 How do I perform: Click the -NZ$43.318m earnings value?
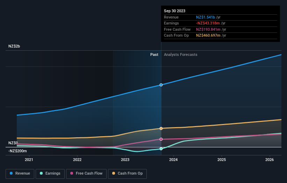(x=208, y=23)
